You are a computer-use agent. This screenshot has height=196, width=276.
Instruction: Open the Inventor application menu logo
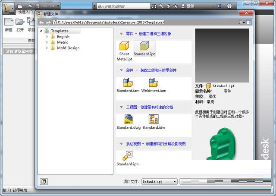[8, 8]
